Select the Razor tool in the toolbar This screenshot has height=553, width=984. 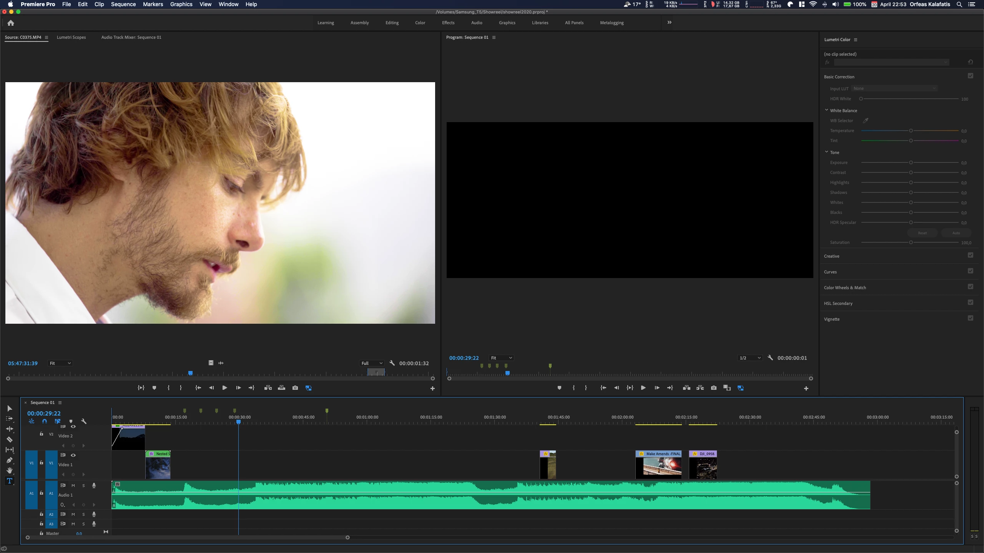(10, 439)
